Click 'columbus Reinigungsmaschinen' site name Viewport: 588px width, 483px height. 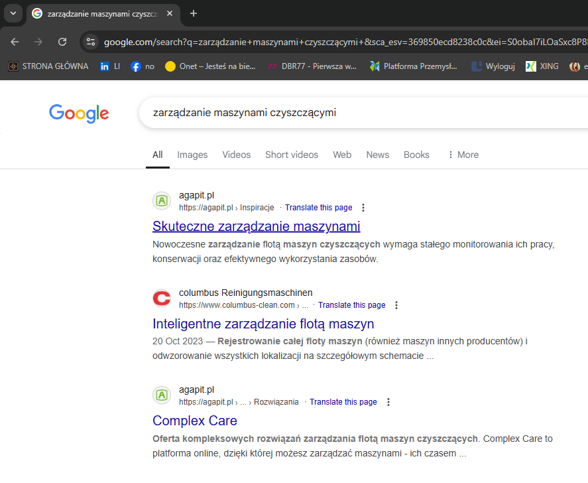246,293
